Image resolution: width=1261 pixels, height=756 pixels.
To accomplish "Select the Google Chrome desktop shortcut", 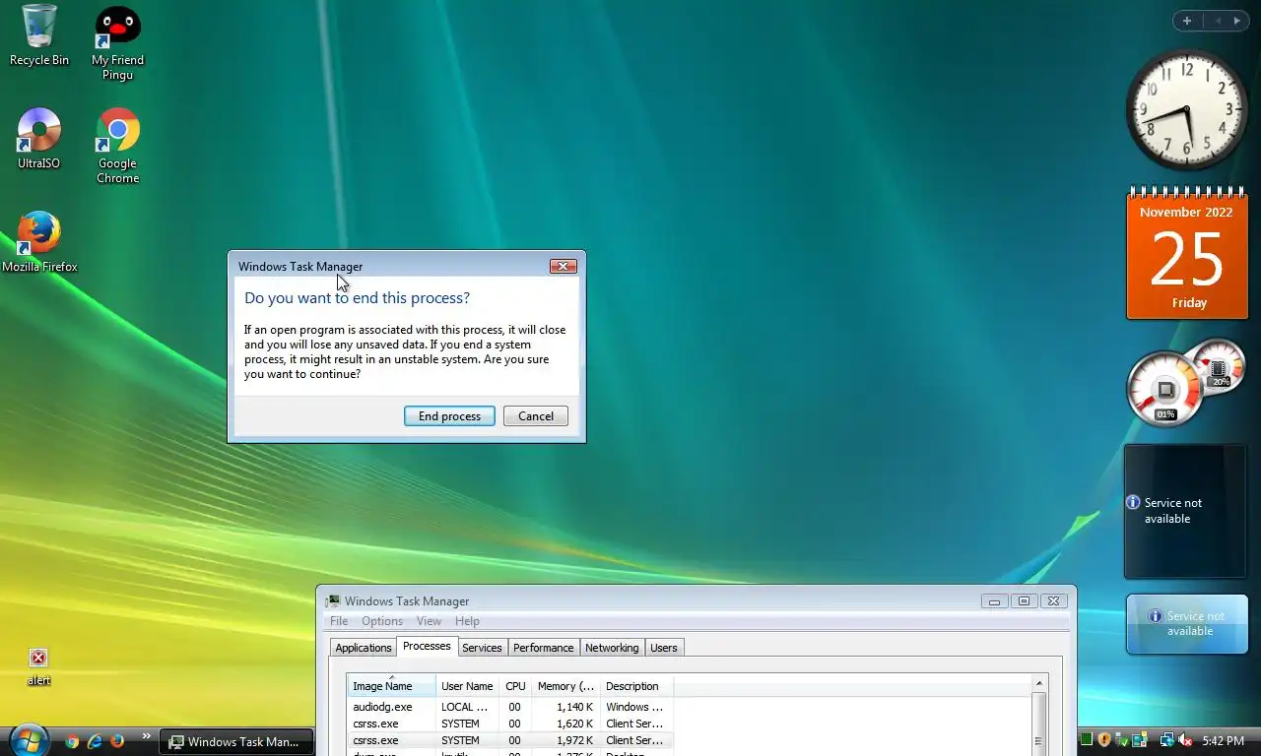I will tap(117, 146).
